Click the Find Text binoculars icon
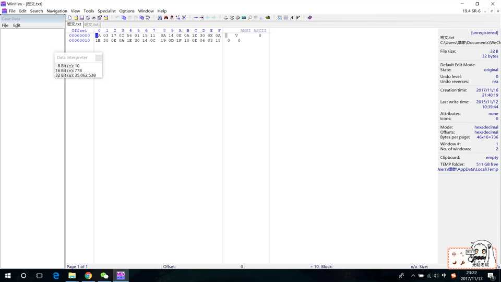The height and width of the screenshot is (282, 501). [160, 18]
